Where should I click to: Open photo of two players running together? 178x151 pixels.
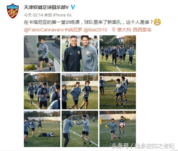pos(80,91)
